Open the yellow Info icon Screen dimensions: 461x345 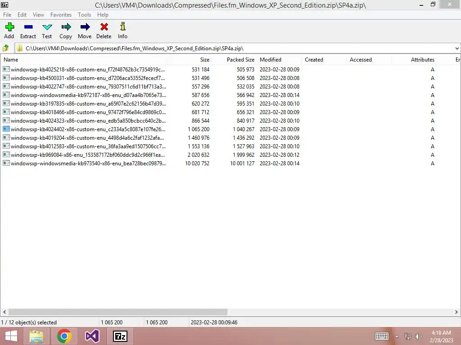coord(122,27)
